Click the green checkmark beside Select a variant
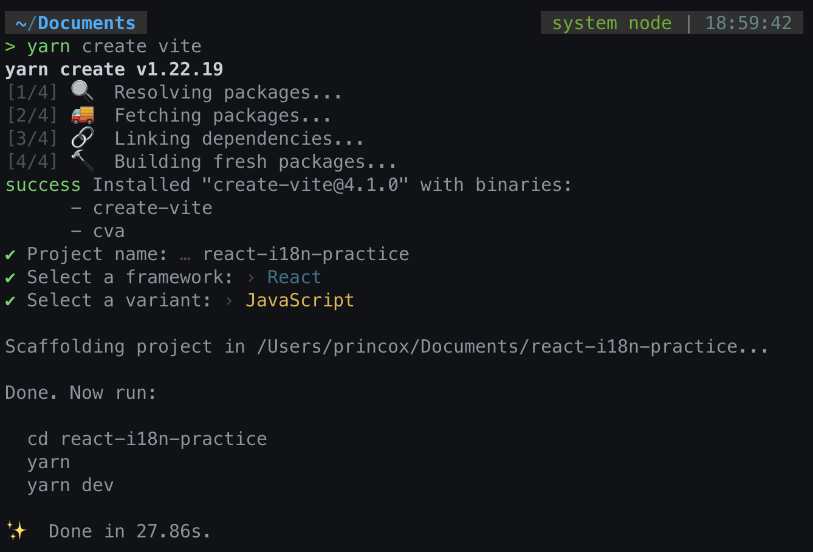Viewport: 813px width, 552px height. [10, 300]
